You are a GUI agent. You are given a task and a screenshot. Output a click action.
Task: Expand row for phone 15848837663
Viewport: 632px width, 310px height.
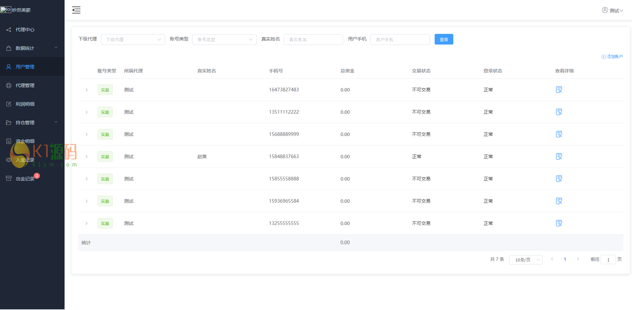tap(87, 157)
